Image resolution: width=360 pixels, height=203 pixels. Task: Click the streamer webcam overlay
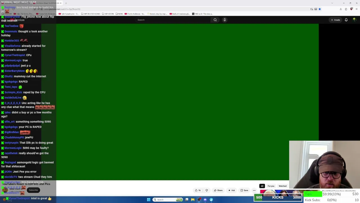coord(324,165)
